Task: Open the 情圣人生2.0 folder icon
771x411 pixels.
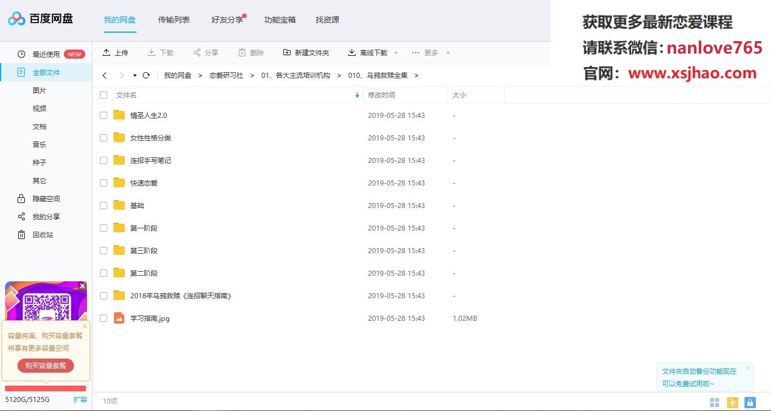Action: pos(119,115)
